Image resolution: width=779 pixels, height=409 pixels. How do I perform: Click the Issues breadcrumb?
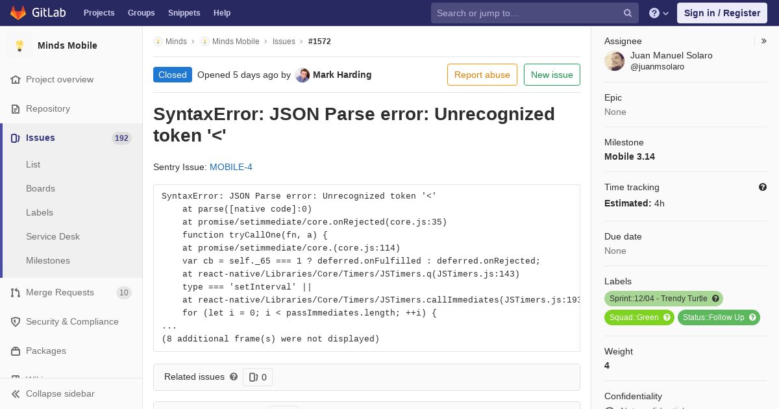point(284,41)
